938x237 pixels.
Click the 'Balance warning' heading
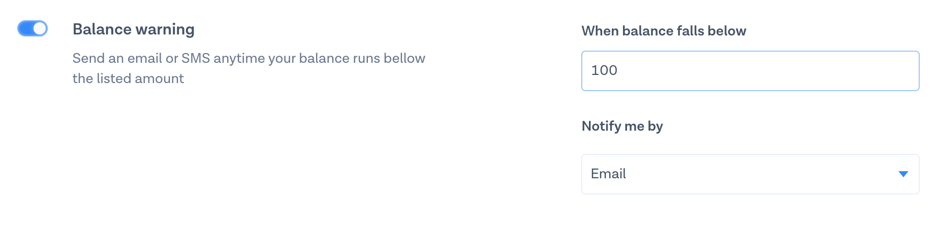click(x=134, y=29)
